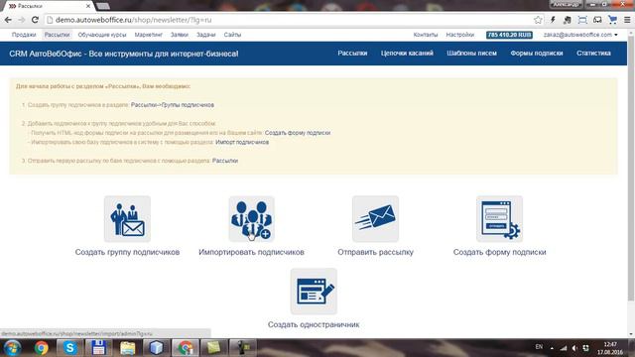Reload the page with the refresh icon

pyautogui.click(x=36, y=20)
